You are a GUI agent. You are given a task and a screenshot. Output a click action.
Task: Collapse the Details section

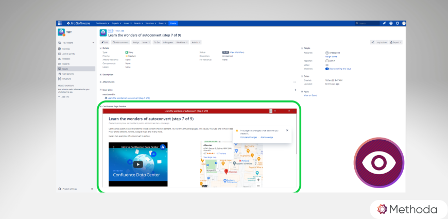coord(101,48)
